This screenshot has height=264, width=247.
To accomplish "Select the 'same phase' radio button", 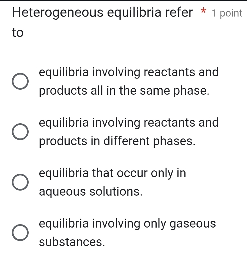I will pos(20,81).
